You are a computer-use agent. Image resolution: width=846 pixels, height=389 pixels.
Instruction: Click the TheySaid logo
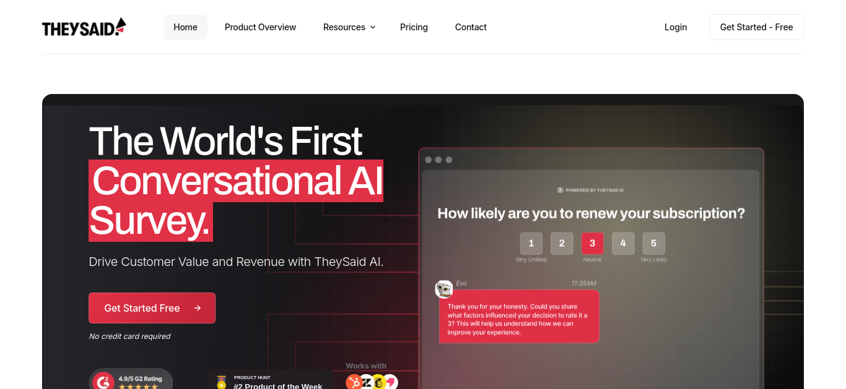[84, 27]
